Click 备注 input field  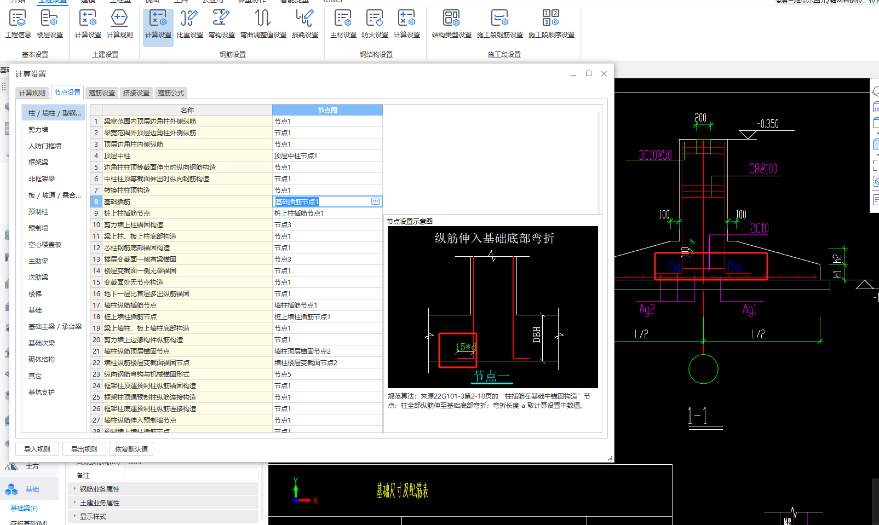(191, 475)
